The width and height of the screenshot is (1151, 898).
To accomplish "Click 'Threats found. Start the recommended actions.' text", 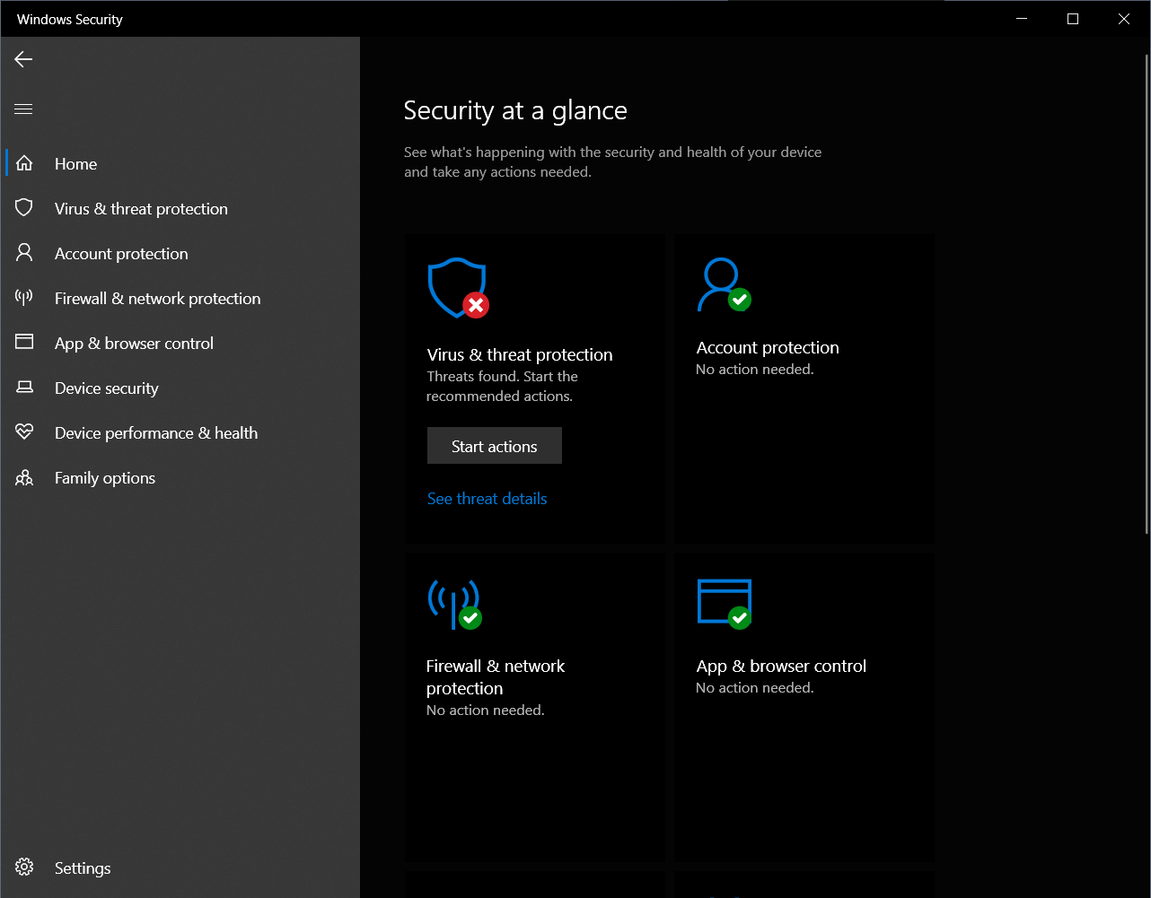I will tap(502, 387).
